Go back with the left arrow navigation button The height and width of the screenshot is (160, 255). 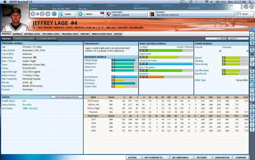click(x=33, y=14)
